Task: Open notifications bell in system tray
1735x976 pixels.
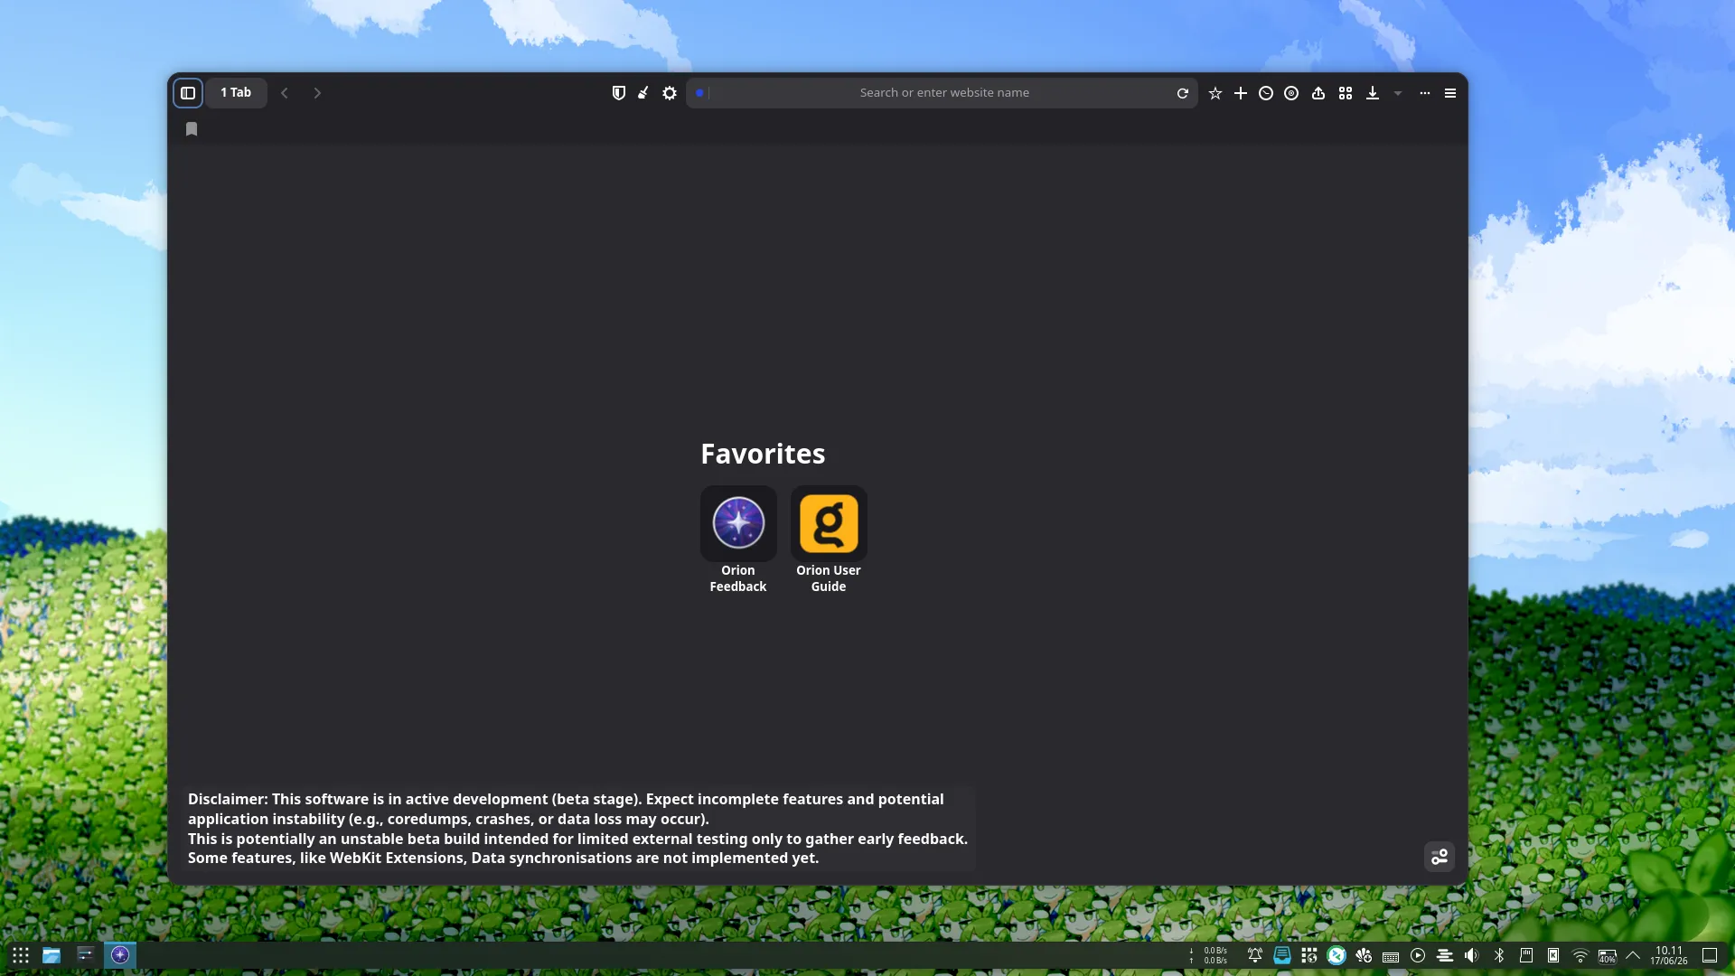Action: pyautogui.click(x=1255, y=955)
